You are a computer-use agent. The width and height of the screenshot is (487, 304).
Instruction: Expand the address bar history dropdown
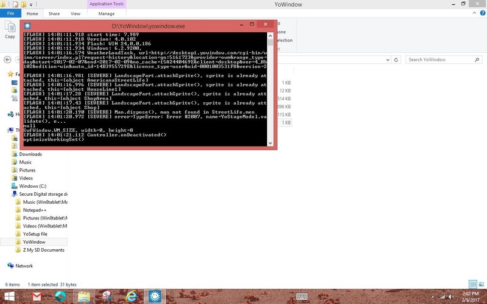[x=388, y=60]
